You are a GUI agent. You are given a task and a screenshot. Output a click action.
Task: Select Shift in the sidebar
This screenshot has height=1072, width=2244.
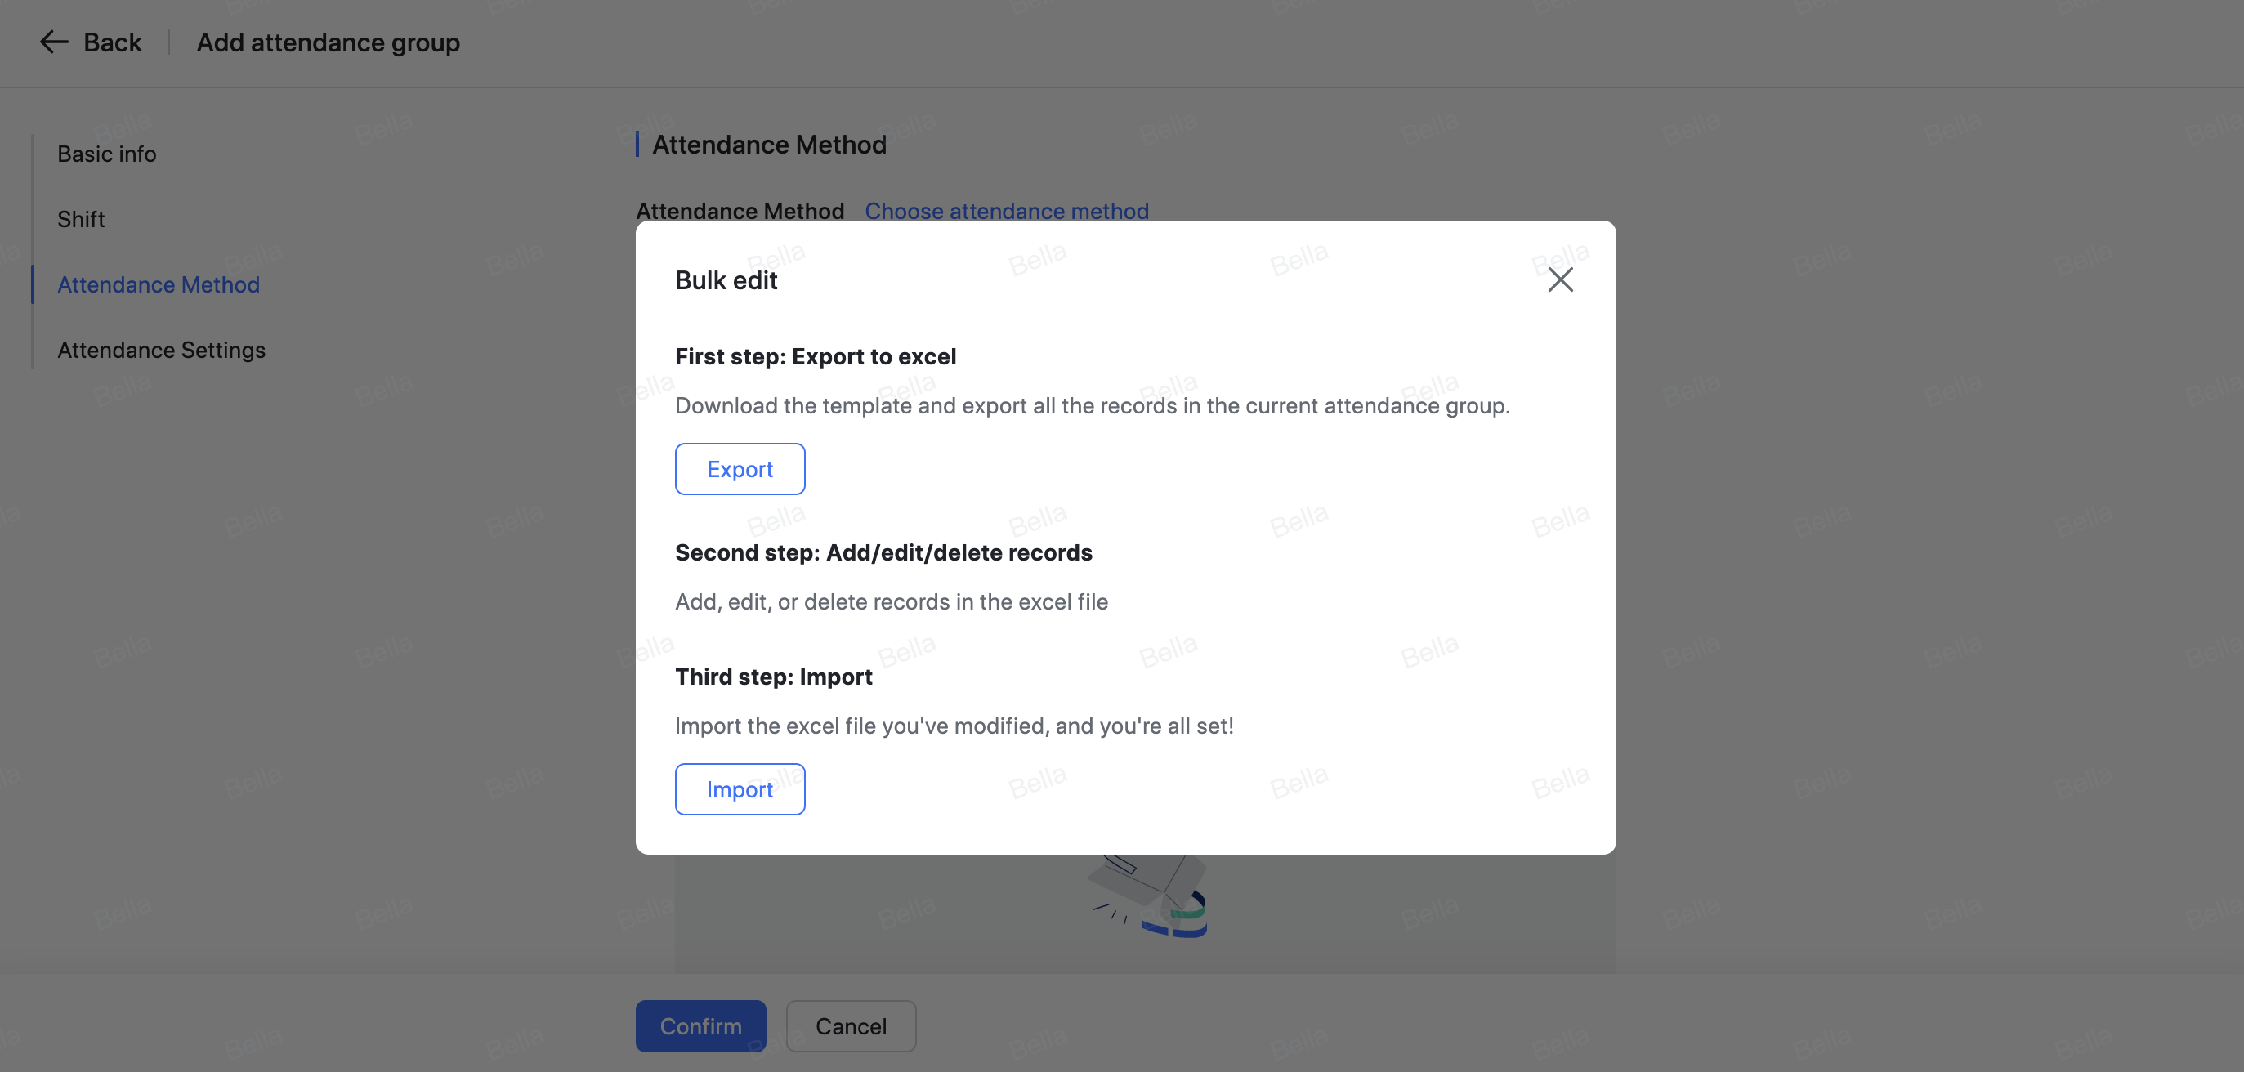[x=81, y=219]
